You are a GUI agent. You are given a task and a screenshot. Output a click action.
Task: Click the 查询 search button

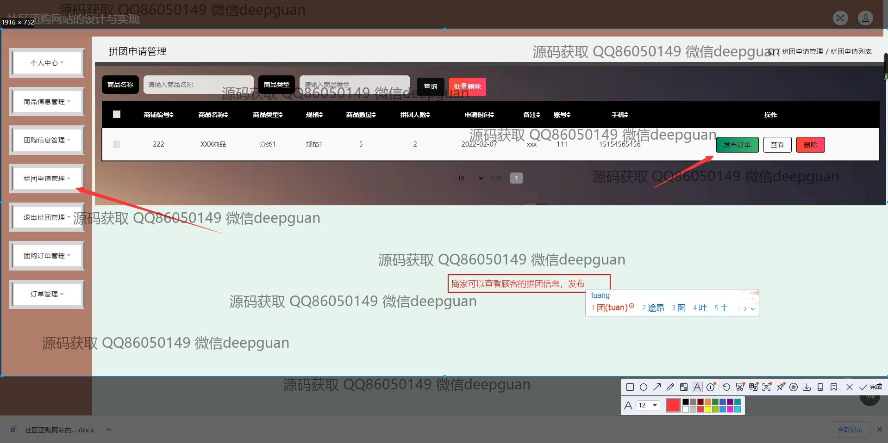(x=431, y=86)
